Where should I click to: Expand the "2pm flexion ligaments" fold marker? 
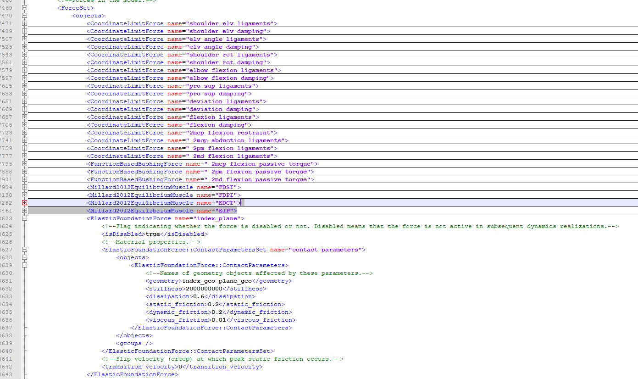[24, 148]
